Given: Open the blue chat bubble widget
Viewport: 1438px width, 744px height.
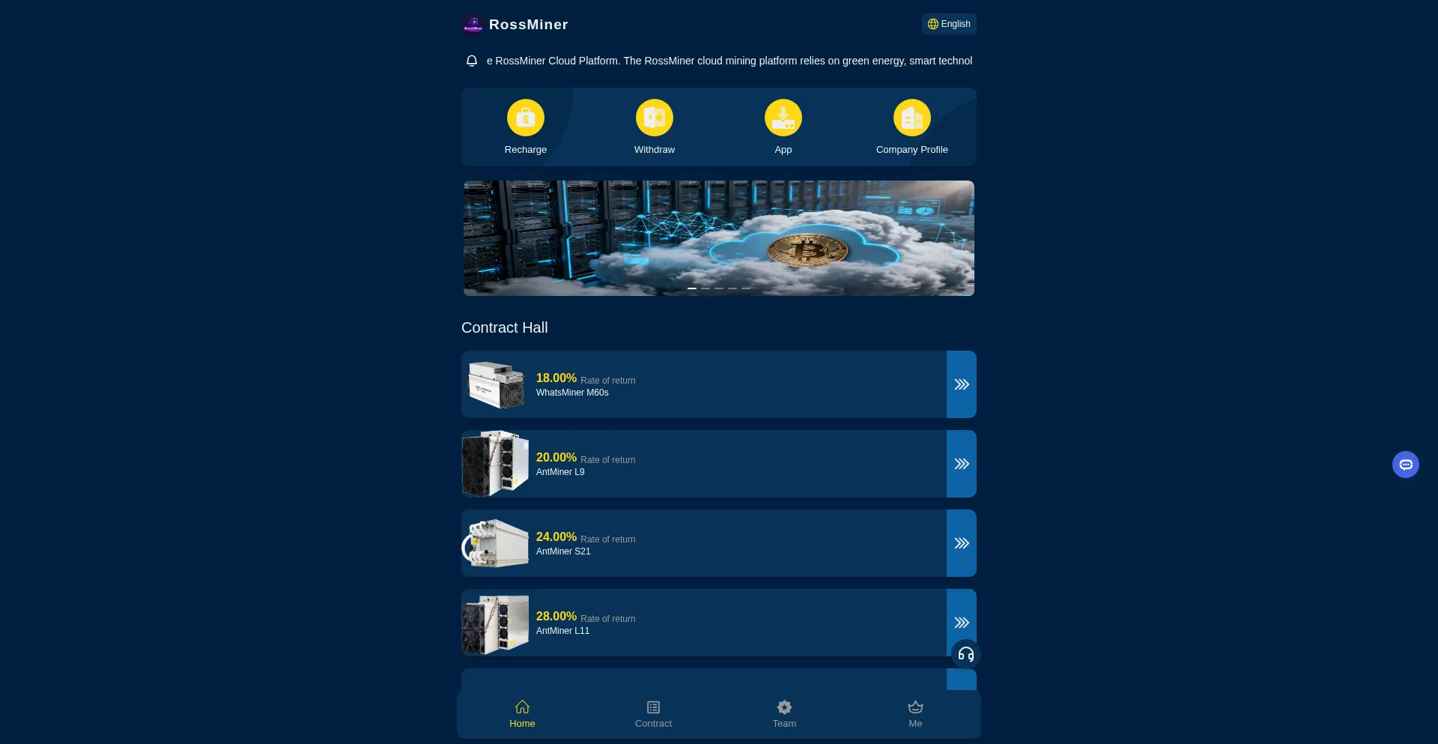Looking at the screenshot, I should point(1405,465).
